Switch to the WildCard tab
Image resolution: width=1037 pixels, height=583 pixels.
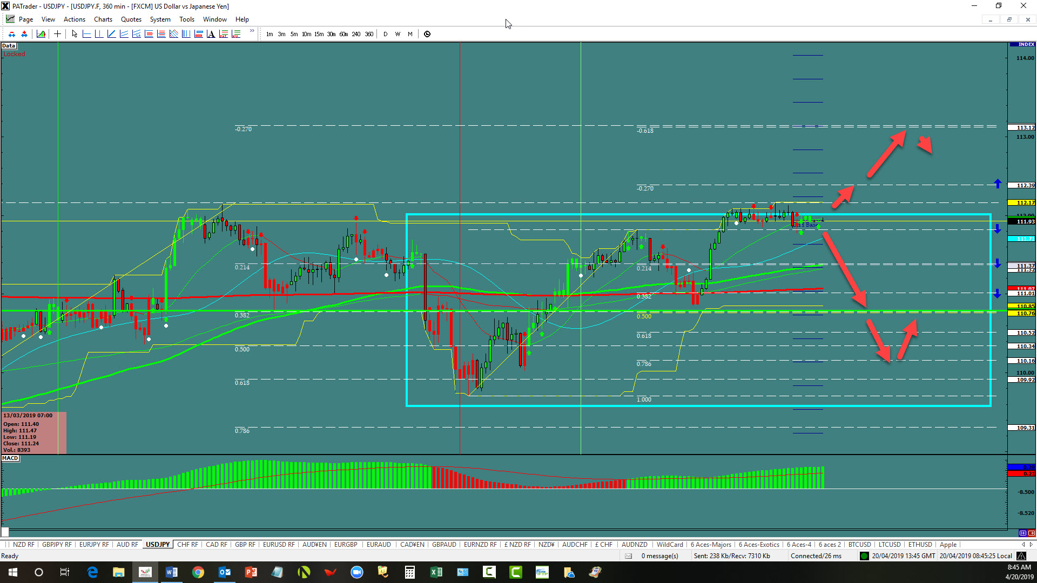click(x=670, y=545)
